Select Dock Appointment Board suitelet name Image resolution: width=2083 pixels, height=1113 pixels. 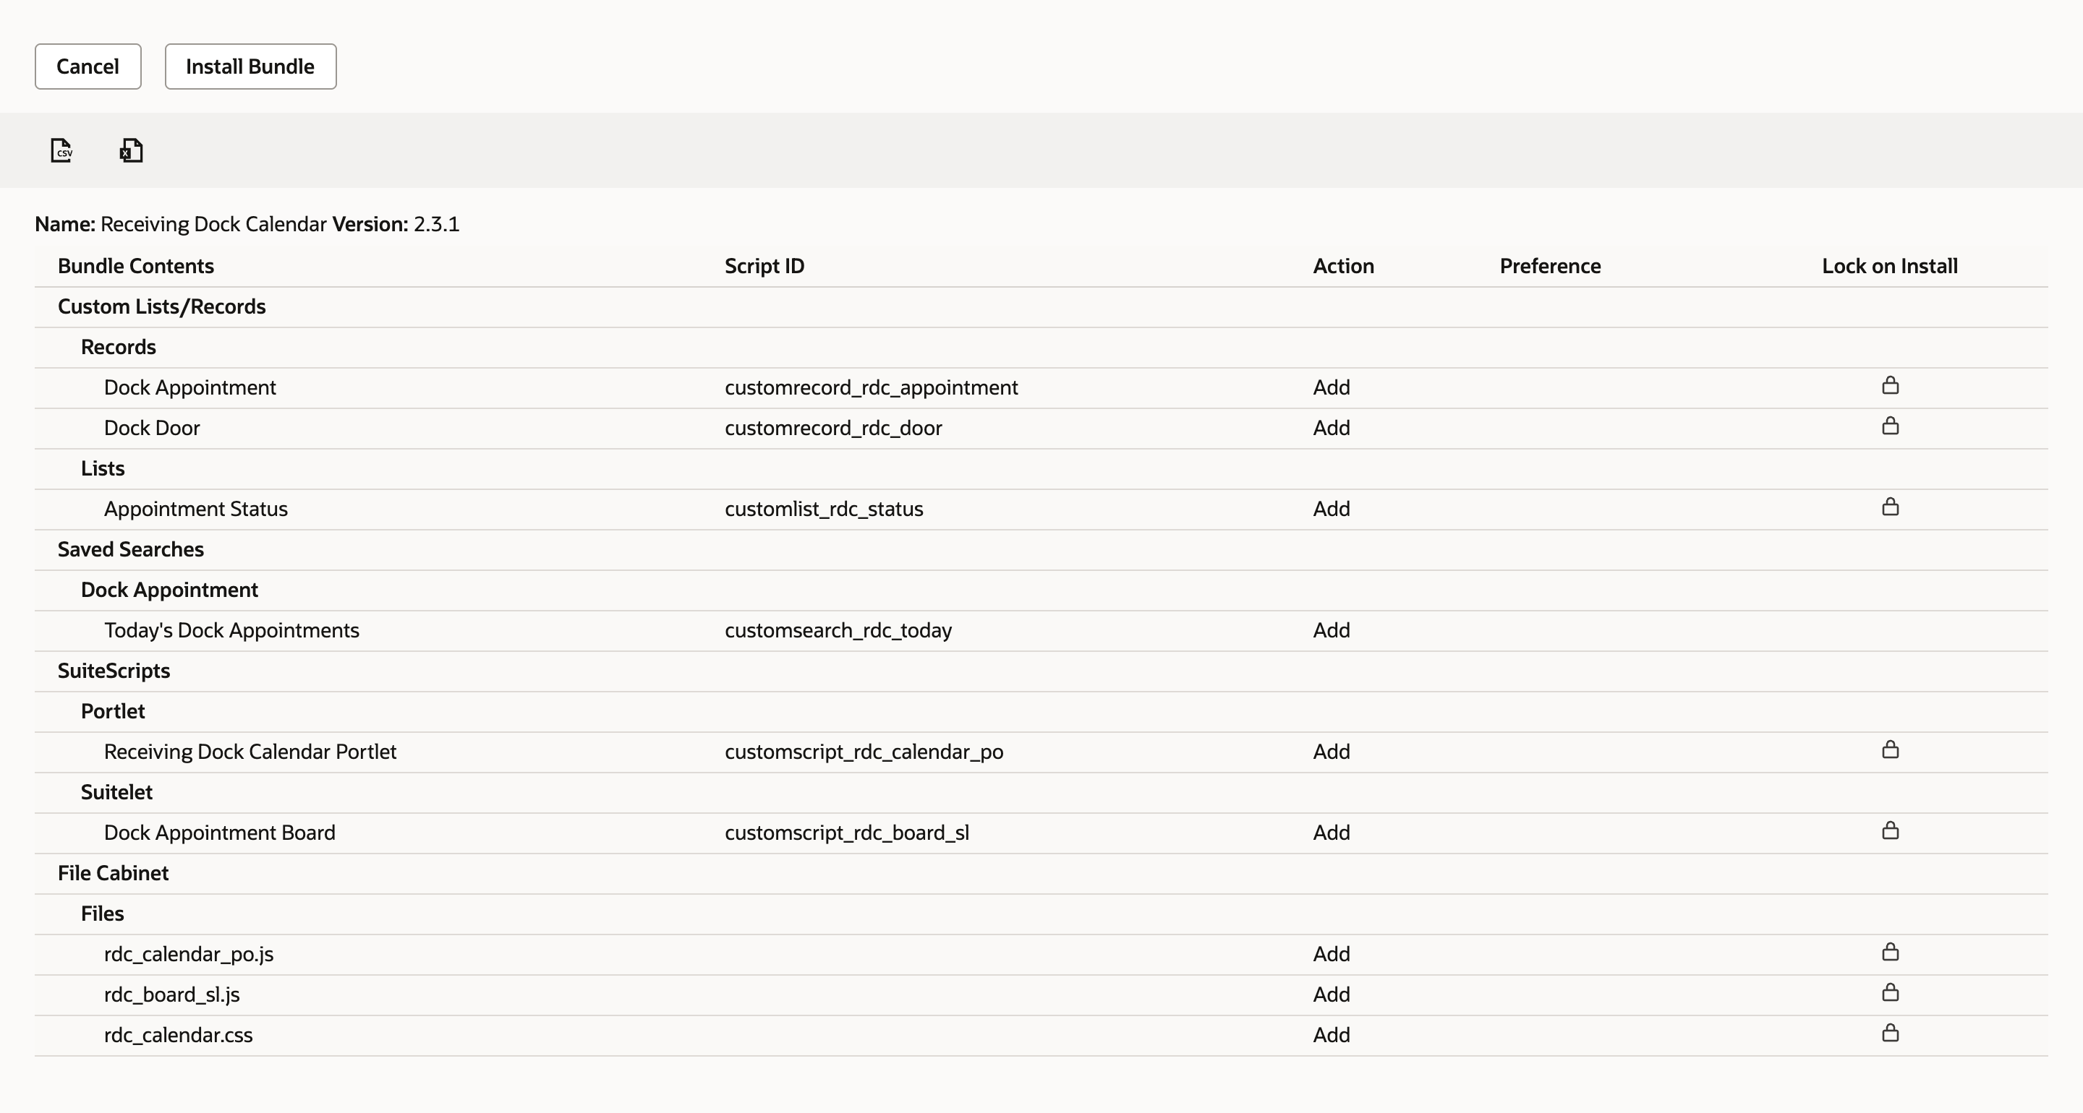click(219, 833)
